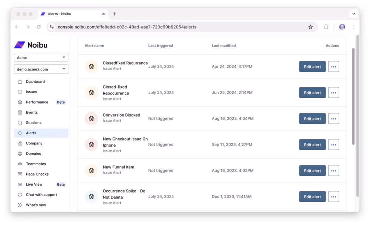Viewport: 370px width, 225px height.
Task: Click the bug icon for Closed-fixed Reoccurrence
Action: coord(91,92)
